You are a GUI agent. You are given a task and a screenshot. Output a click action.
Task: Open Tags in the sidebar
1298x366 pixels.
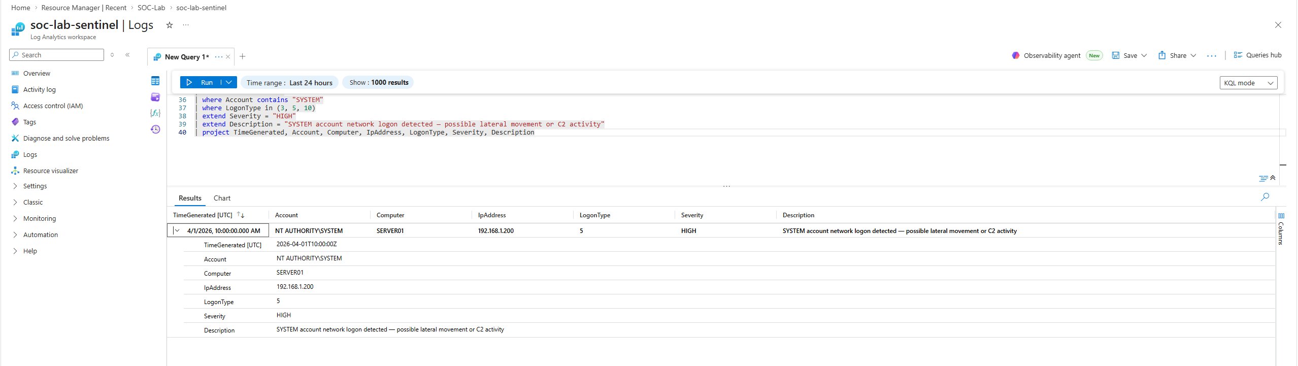click(x=29, y=122)
